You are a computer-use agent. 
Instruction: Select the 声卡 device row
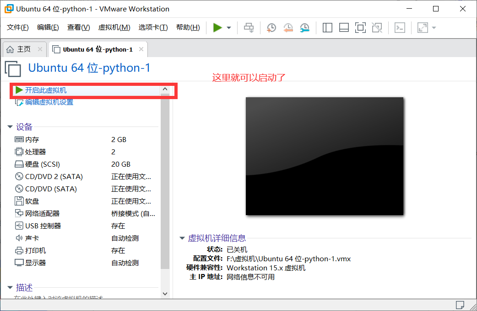point(86,238)
